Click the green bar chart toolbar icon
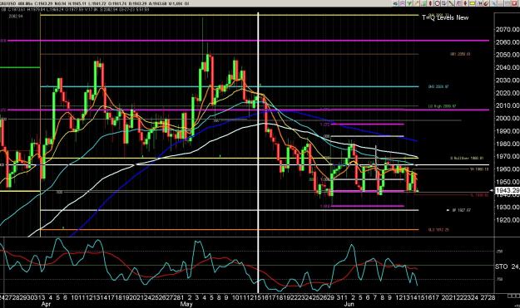The image size is (520, 308). 423,3
